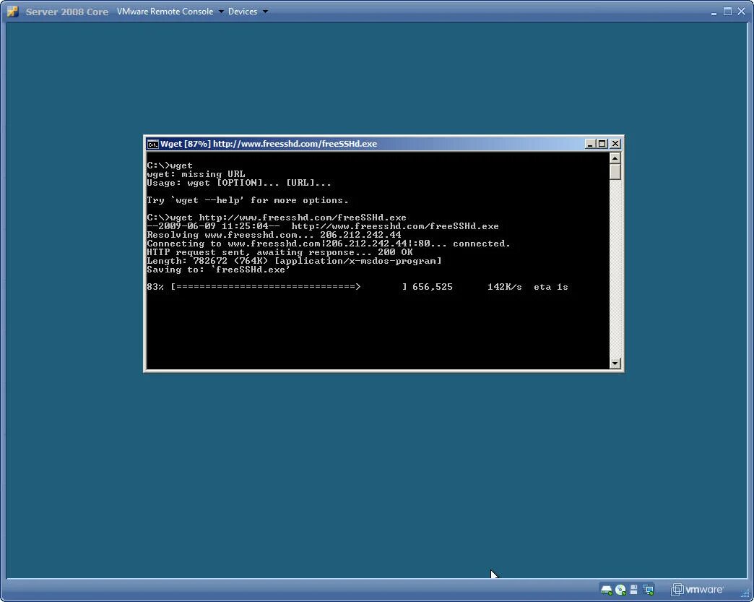Click the VMware logo in status bar
This screenshot has width=754, height=602.
(697, 590)
